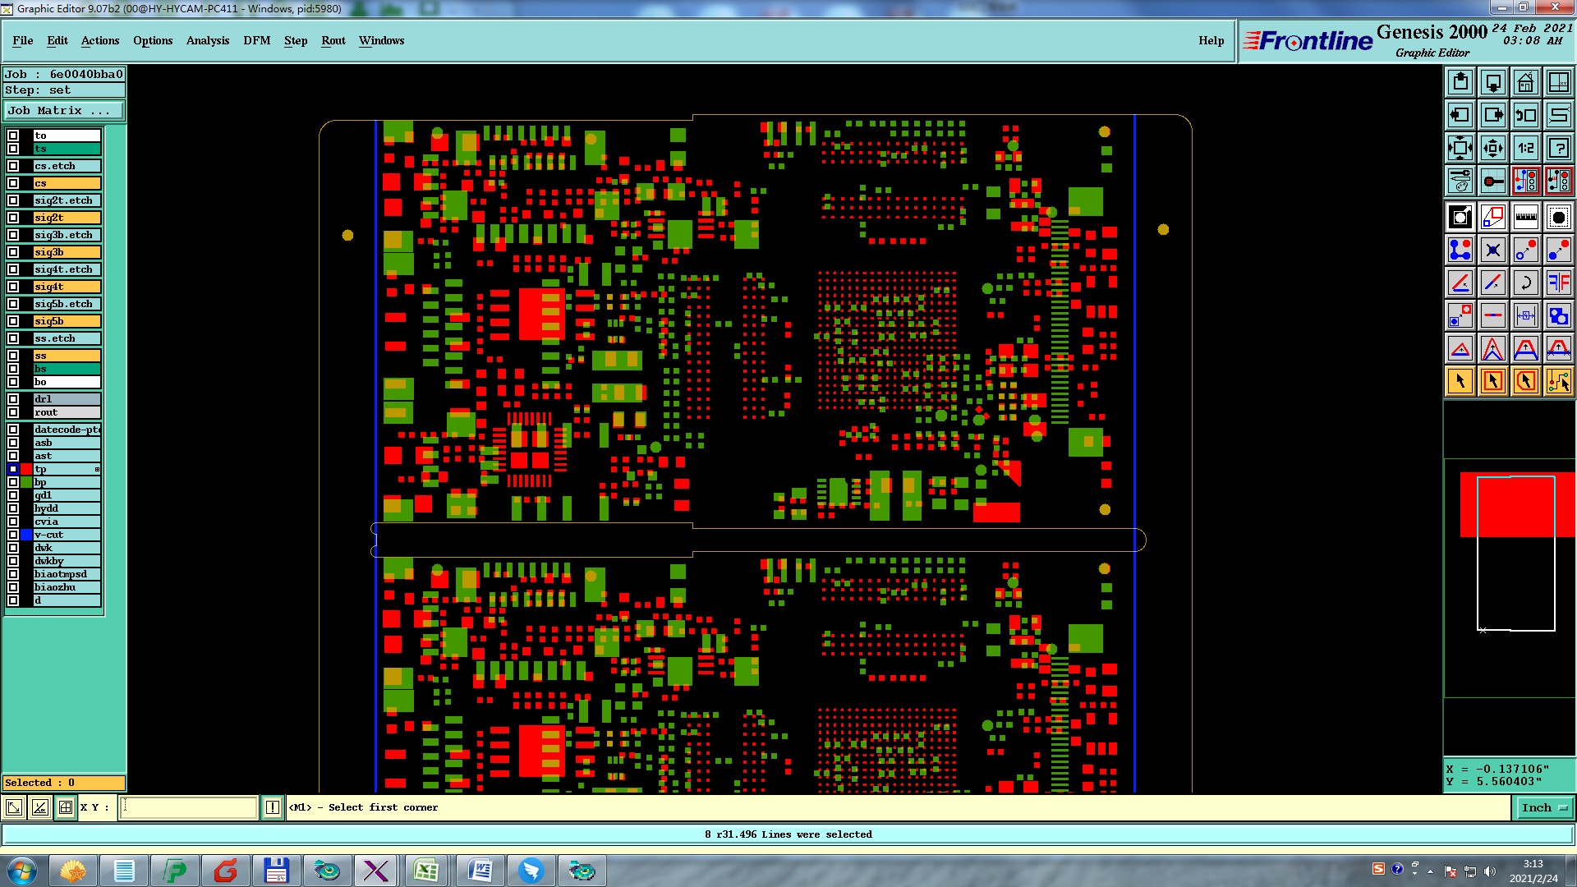Click the red color swatch of layer tp
1577x887 pixels.
point(26,469)
